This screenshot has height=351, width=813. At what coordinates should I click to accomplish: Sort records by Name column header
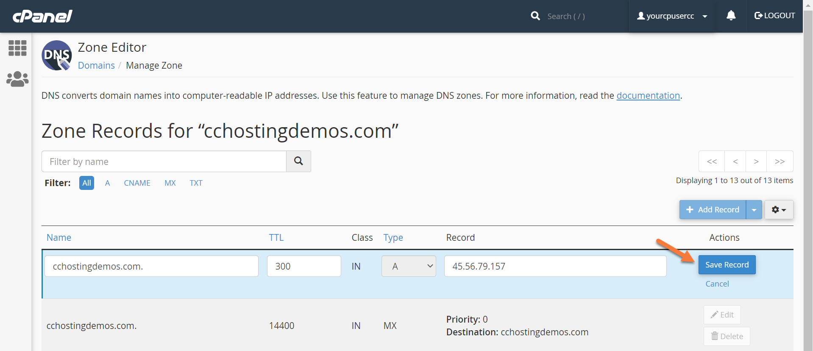point(59,238)
